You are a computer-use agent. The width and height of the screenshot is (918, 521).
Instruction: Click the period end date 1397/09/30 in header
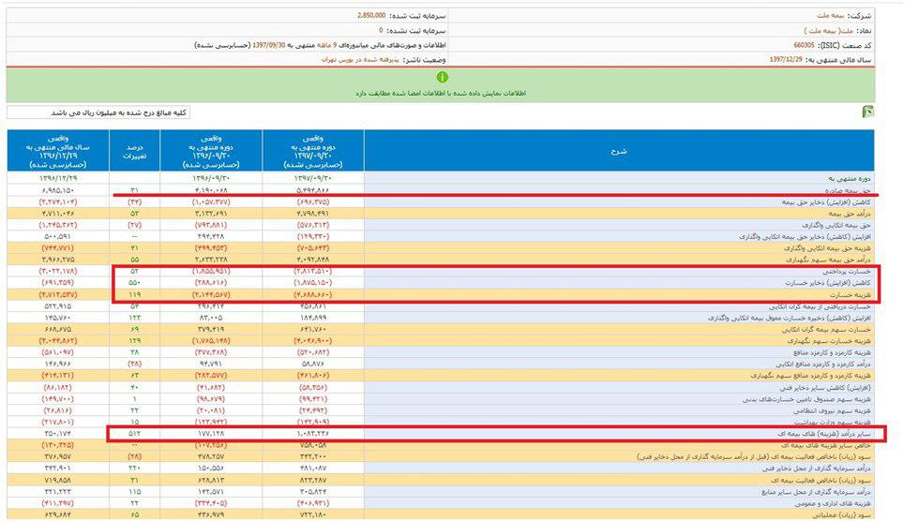269,45
